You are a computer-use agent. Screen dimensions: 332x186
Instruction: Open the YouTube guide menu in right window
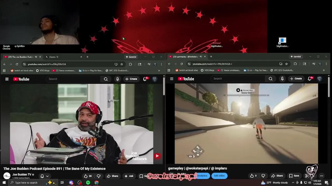pos(171,79)
